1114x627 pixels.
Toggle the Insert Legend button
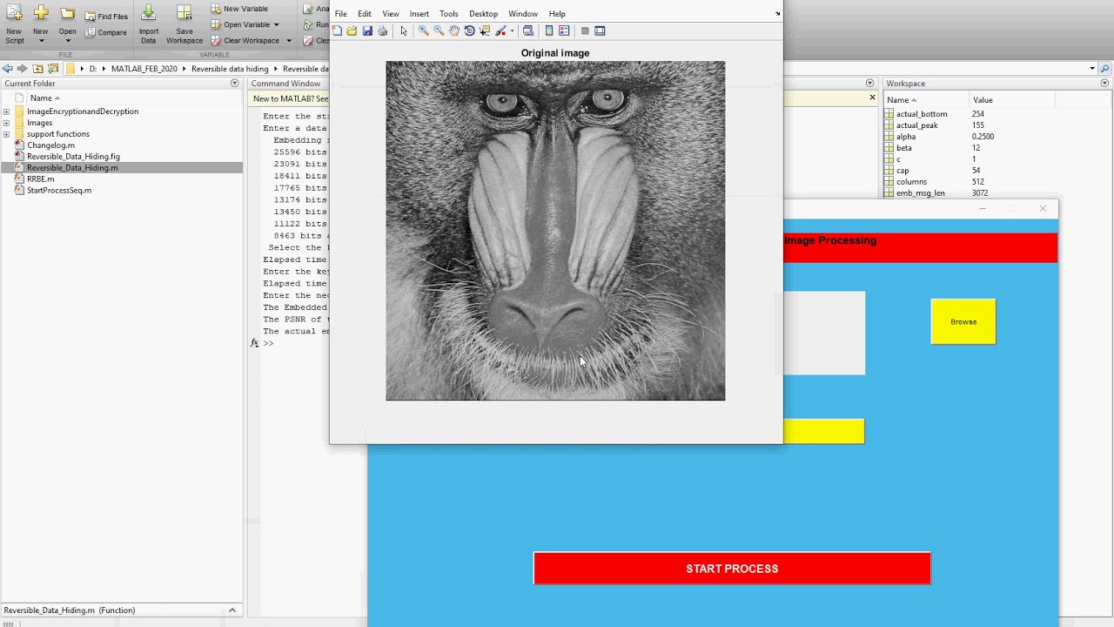pos(564,30)
